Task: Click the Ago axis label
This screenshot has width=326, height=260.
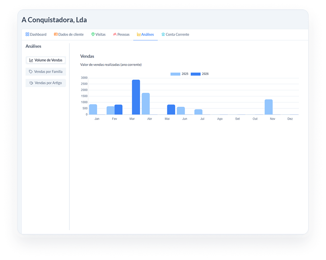Action: 220,119
